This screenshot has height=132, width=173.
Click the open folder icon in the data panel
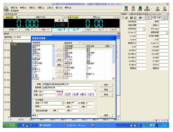(x=126, y=18)
